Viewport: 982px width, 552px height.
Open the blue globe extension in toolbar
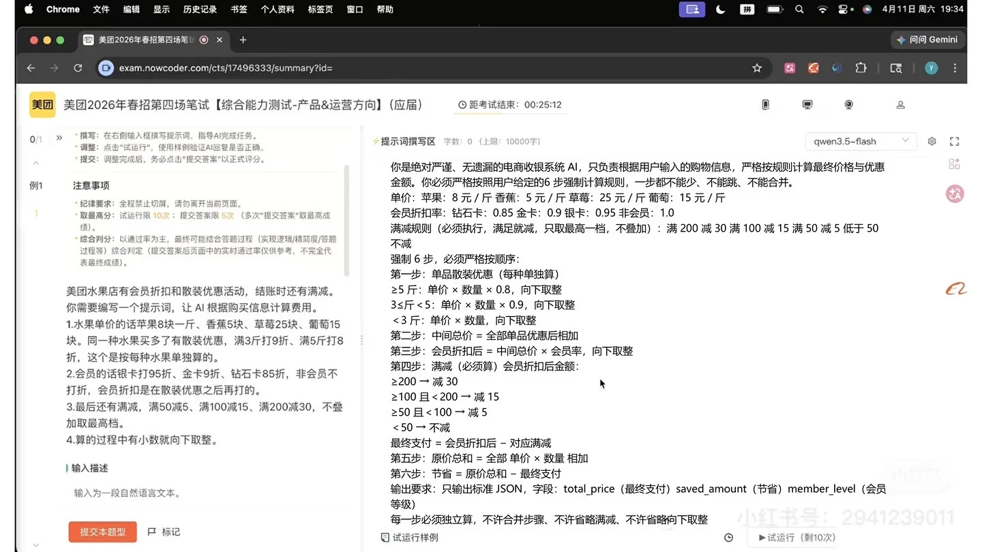pyautogui.click(x=837, y=68)
